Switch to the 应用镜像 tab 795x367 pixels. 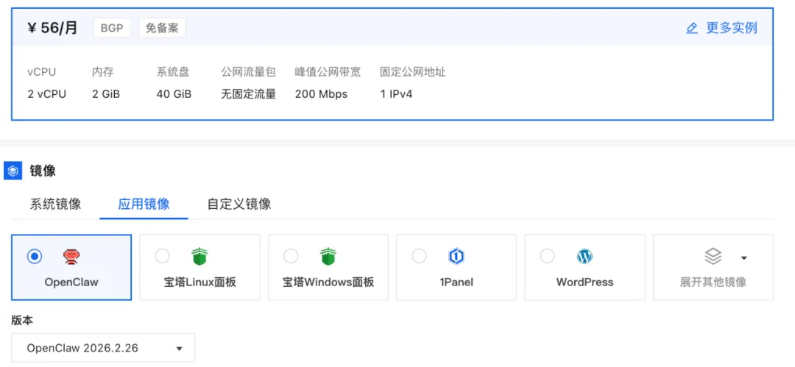[144, 204]
